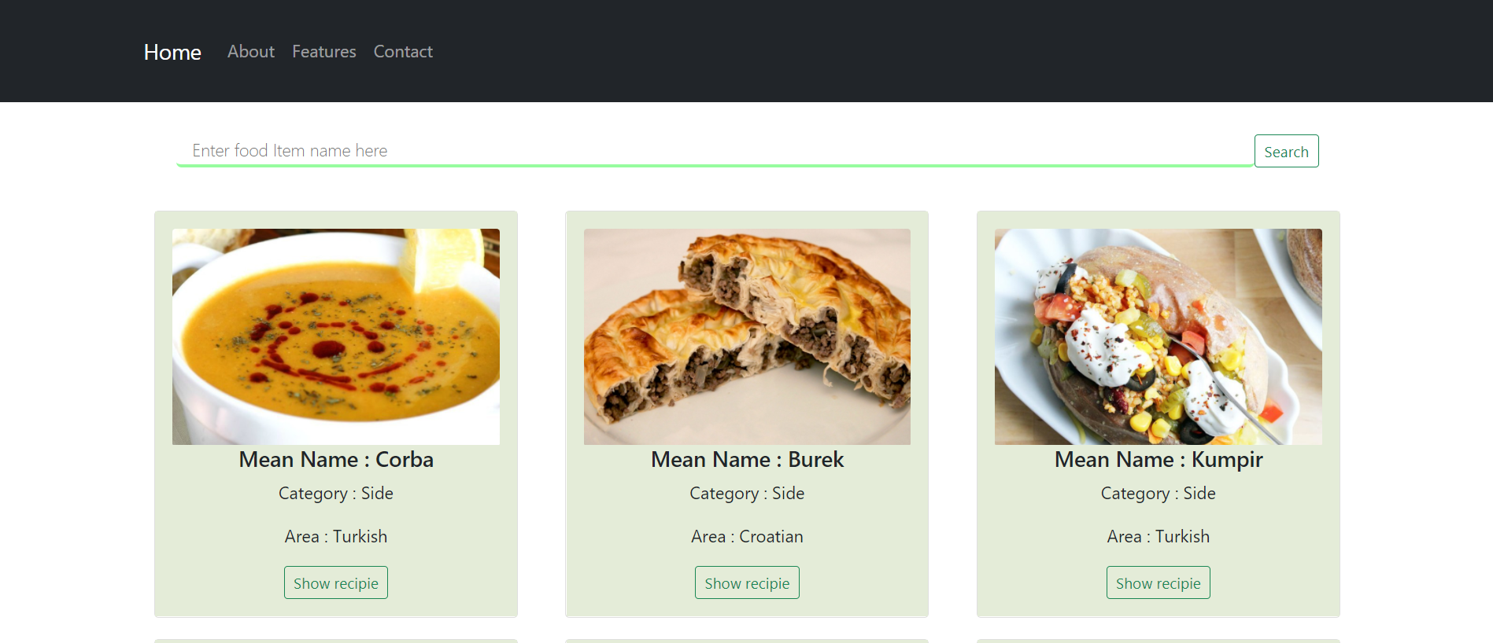Go to the About page
This screenshot has width=1493, height=643.
click(251, 52)
